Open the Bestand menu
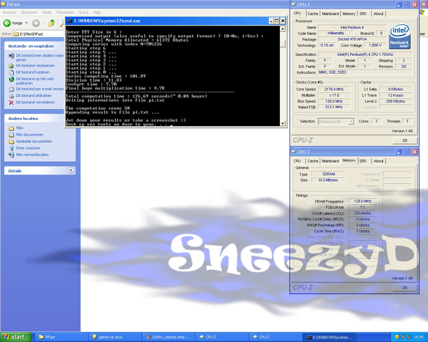 (x=10, y=12)
